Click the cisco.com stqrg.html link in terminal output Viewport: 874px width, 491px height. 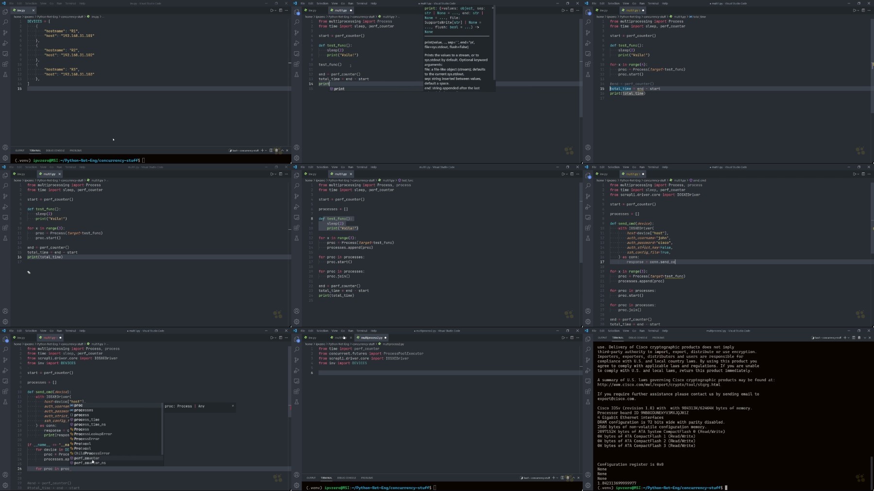click(658, 385)
